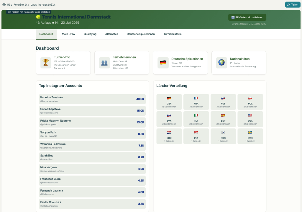Select the Deutsche Spielerinnen tab
This screenshot has height=212, width=302.
(x=141, y=34)
